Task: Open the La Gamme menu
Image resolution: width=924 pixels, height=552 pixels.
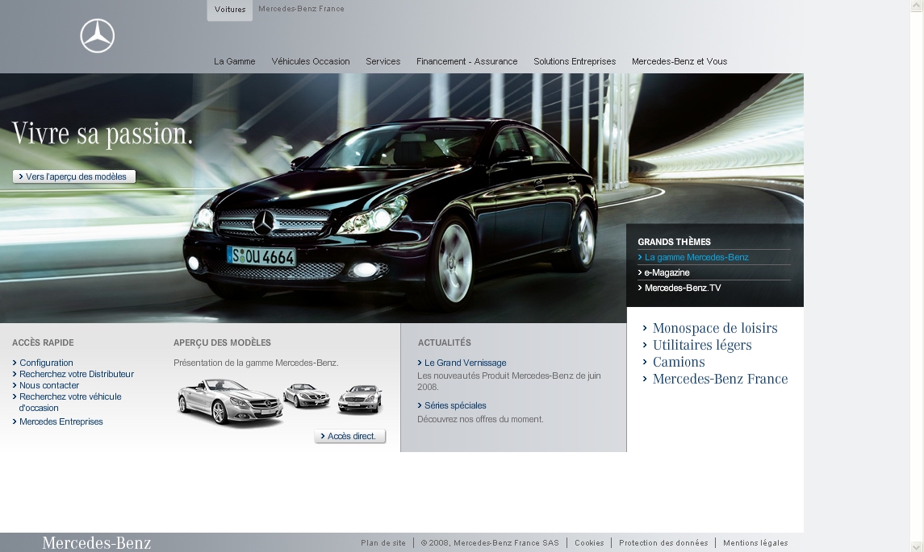Action: coord(234,61)
